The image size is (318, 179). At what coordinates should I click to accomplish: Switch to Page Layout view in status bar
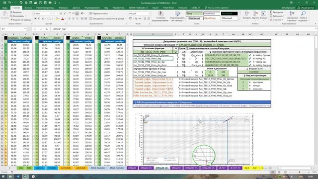[x=279, y=172]
